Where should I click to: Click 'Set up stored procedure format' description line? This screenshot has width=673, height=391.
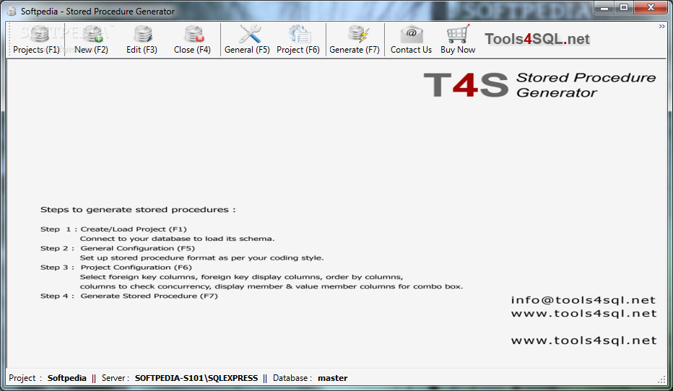click(x=201, y=258)
